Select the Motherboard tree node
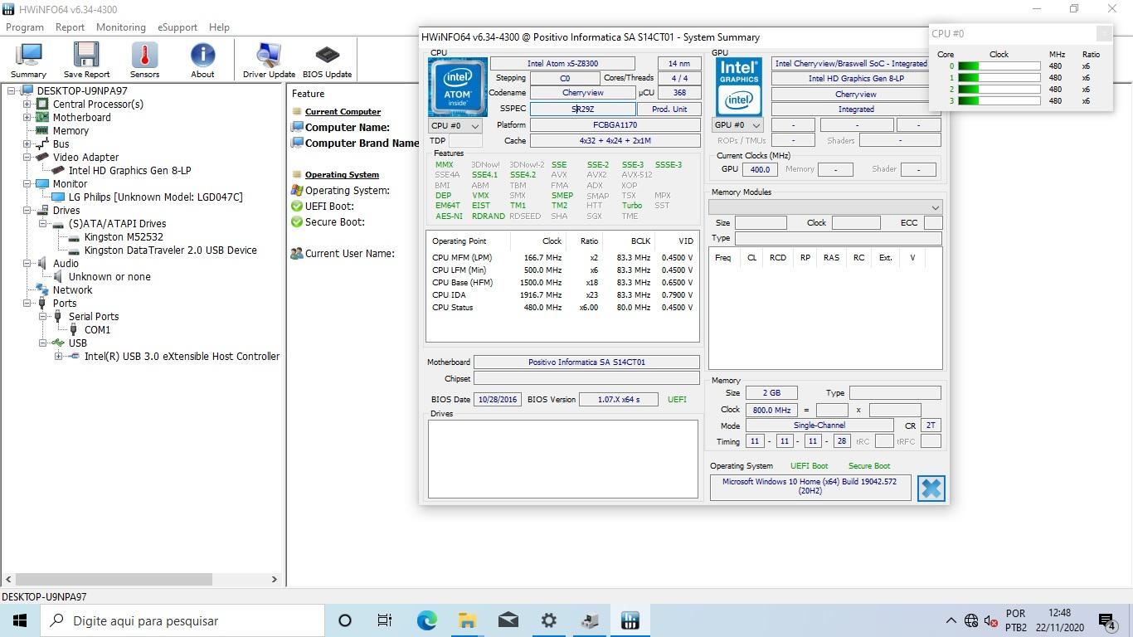Image resolution: width=1133 pixels, height=637 pixels. pos(81,117)
